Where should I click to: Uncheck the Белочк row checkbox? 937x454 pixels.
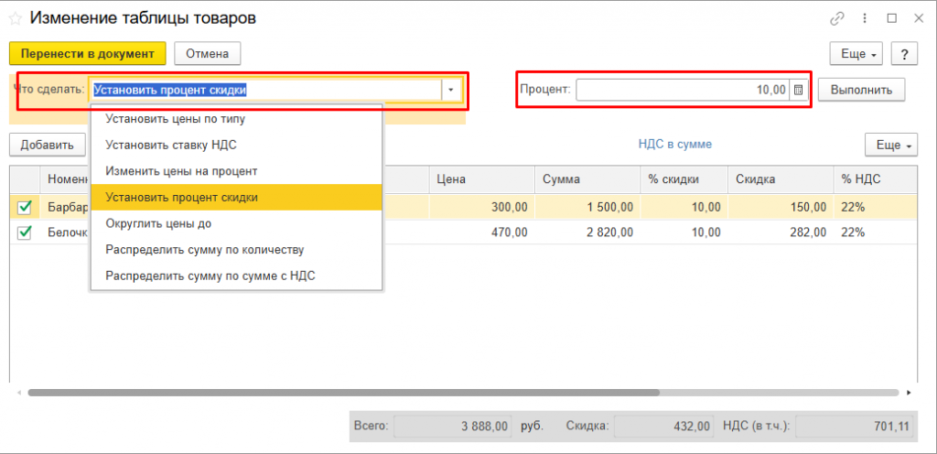pos(25,233)
